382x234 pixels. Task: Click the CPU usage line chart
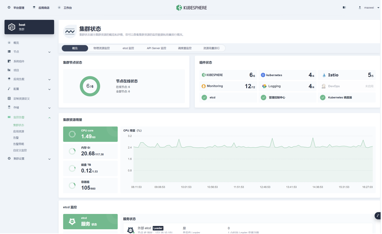tap(253, 159)
